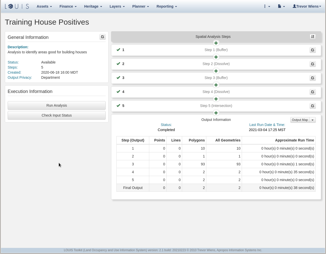Insert new step after Step 5 plus icon
The image size is (326, 254).
[x=216, y=113]
